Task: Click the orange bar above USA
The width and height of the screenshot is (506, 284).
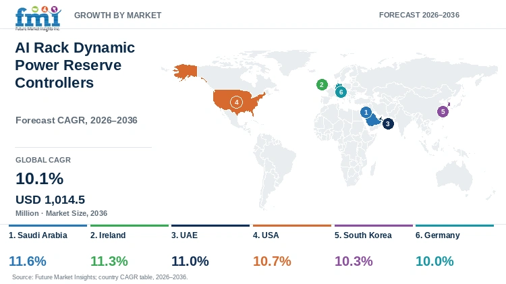Action: click(x=292, y=225)
